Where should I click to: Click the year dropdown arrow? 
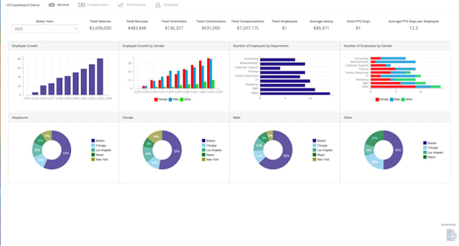coord(76,29)
